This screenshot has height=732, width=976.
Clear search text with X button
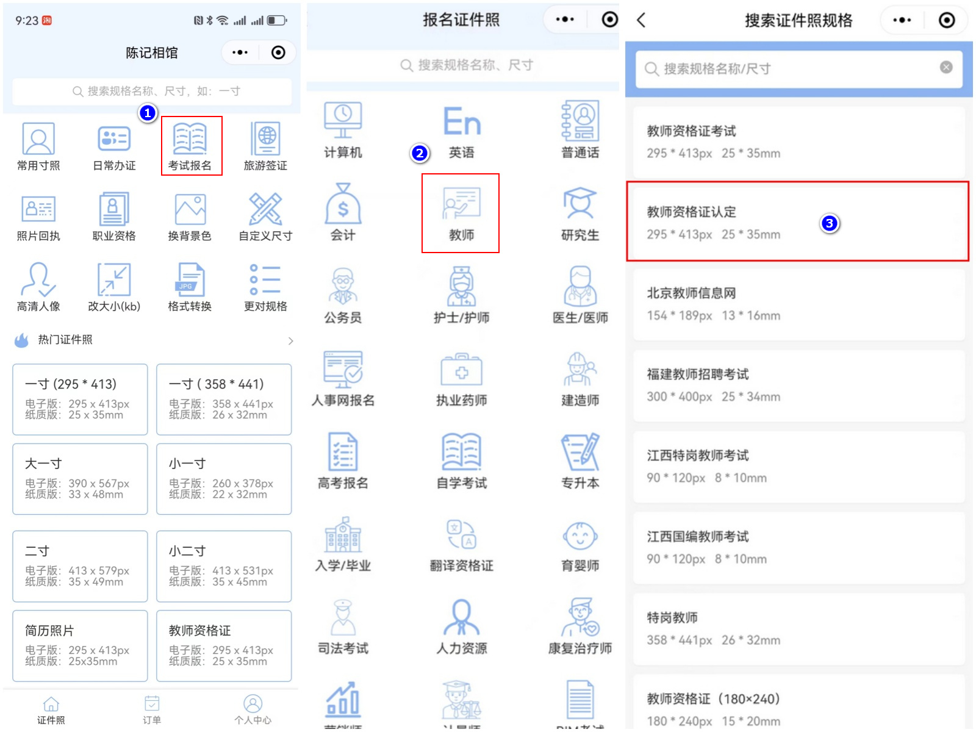pyautogui.click(x=946, y=67)
